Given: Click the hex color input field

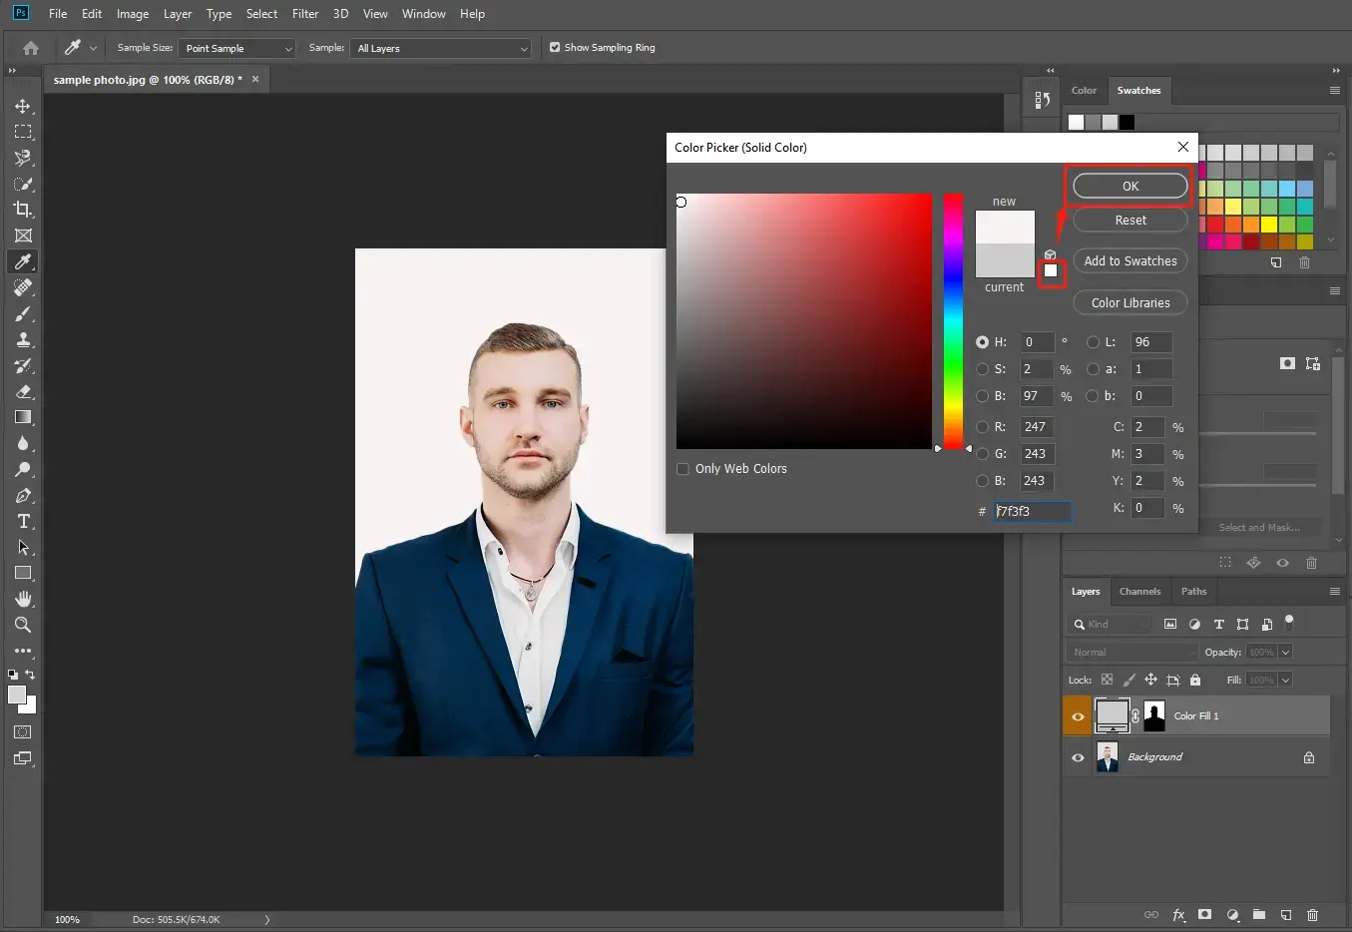Looking at the screenshot, I should click(1033, 511).
